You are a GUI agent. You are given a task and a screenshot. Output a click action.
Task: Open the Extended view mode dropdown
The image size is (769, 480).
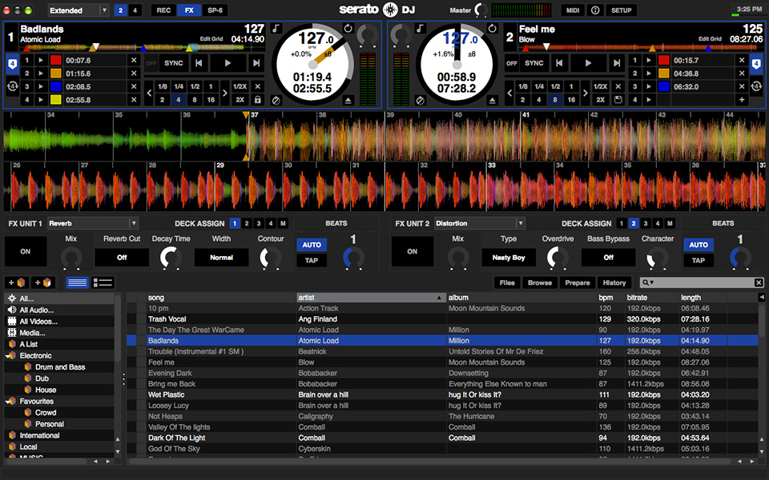[79, 10]
